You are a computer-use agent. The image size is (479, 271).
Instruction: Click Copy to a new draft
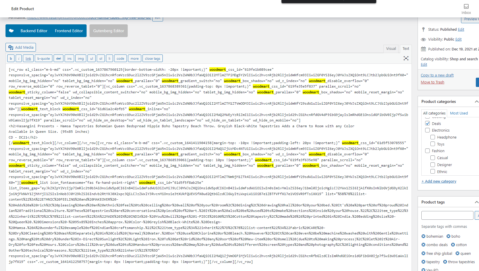(437, 75)
